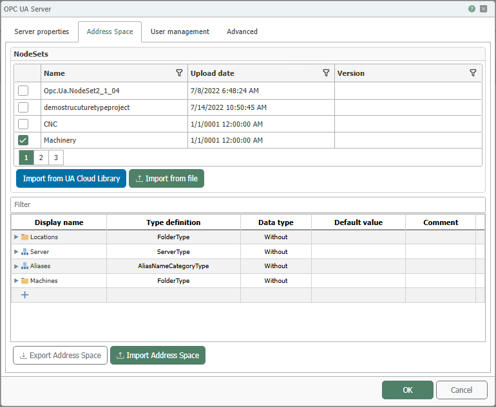The image size is (496, 407).
Task: Click the Comment column header
Action: (441, 222)
